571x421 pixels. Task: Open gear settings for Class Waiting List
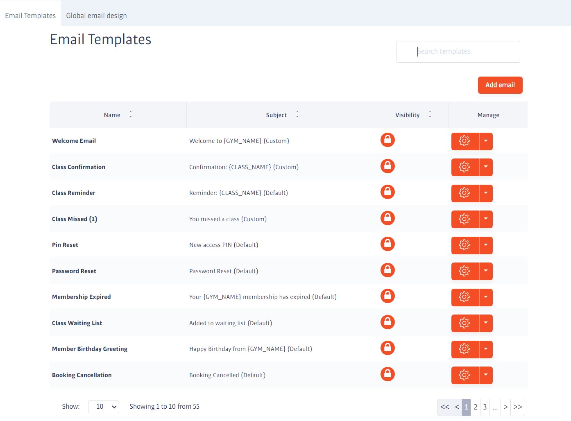click(465, 323)
